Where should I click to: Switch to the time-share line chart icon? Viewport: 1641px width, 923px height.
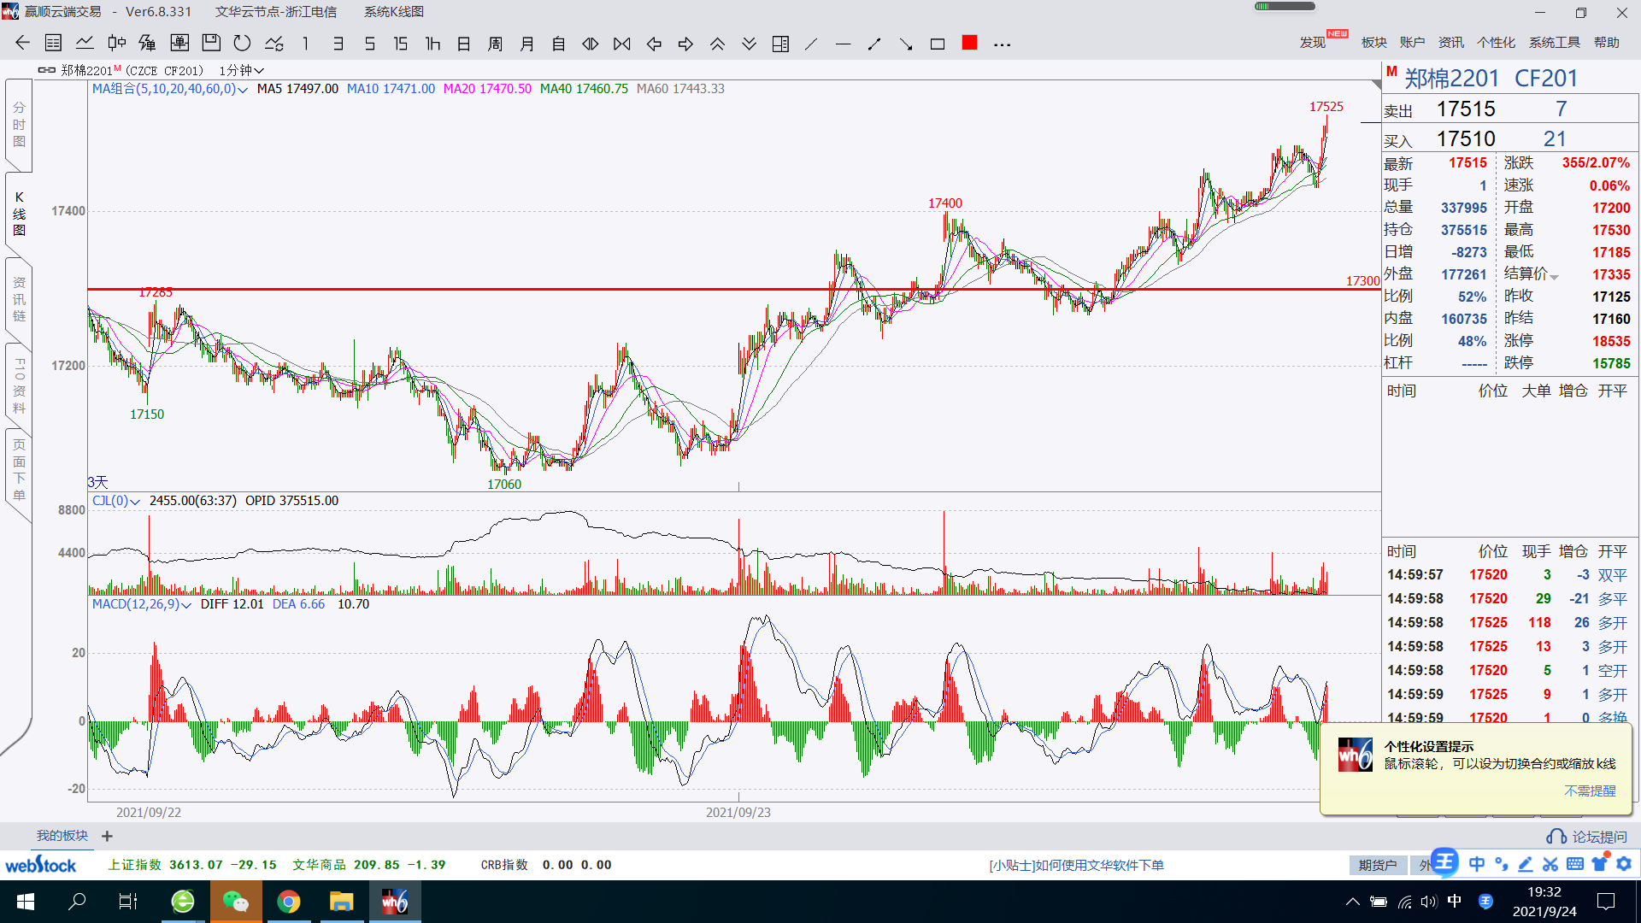click(x=85, y=44)
